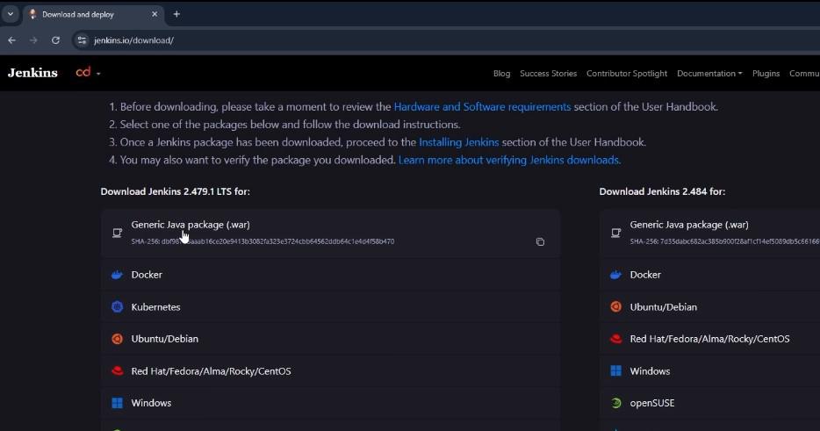The width and height of the screenshot is (820, 431).
Task: Download weekly 2.484 Generic Java package
Action: (x=688, y=225)
